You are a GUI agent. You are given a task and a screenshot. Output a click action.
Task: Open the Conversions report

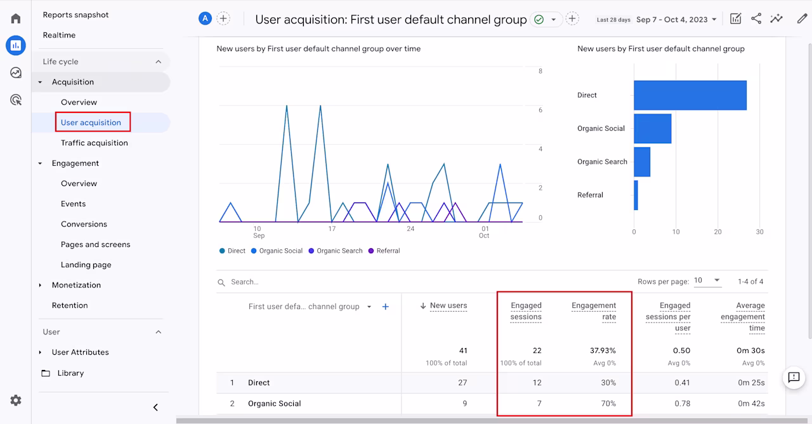coord(84,224)
